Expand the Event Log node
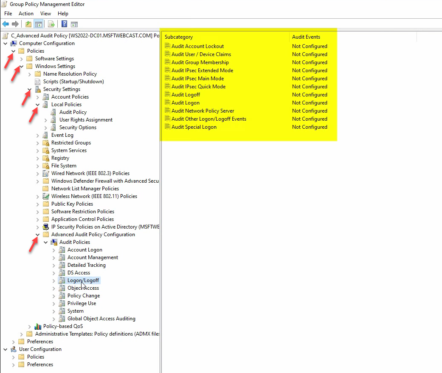Viewport: 442px width, 373px height. pyautogui.click(x=37, y=136)
